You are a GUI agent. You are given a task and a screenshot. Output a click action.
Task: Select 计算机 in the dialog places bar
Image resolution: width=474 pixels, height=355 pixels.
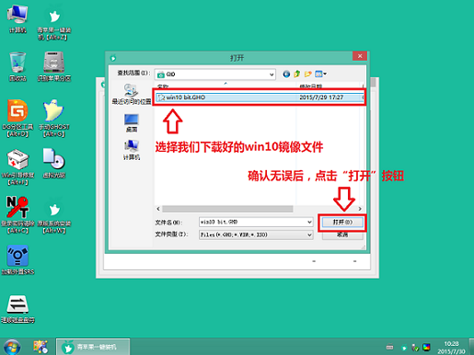point(132,150)
